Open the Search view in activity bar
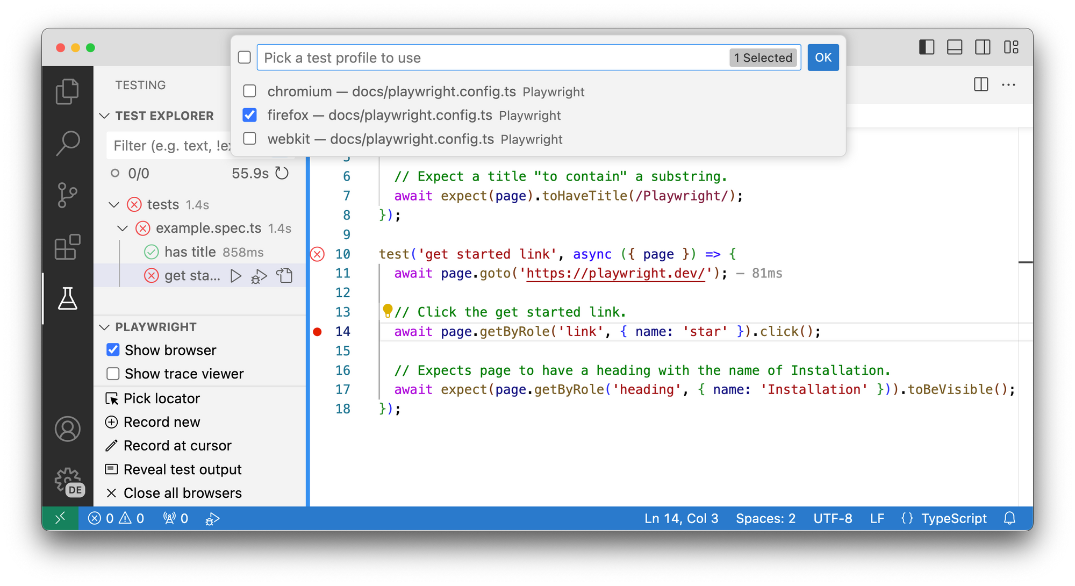 point(67,143)
